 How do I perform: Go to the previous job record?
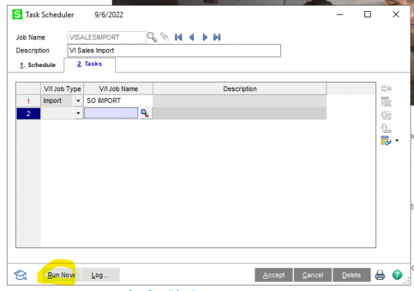click(192, 37)
